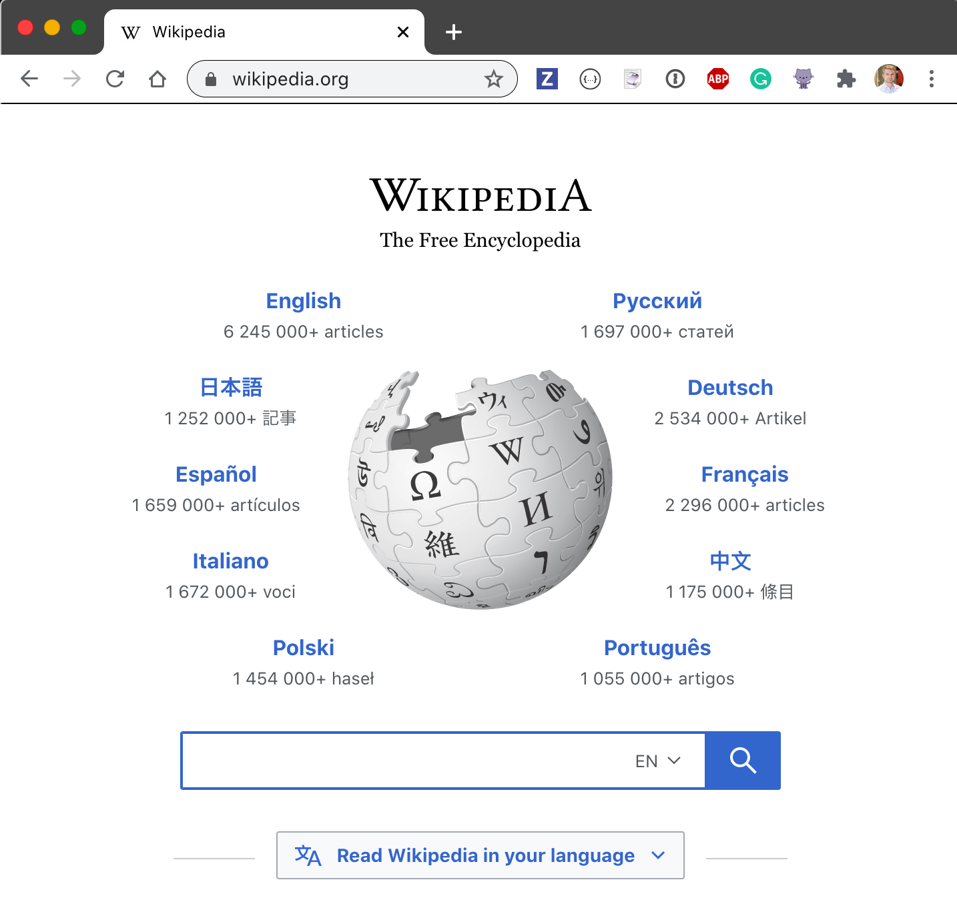Select the Wikipedia browser tab

pos(264,32)
